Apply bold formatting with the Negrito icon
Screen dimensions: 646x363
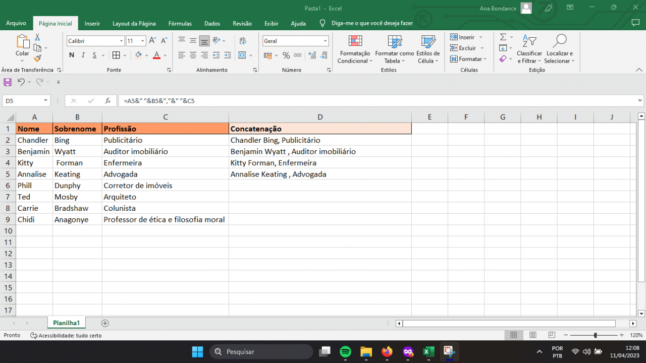pyautogui.click(x=71, y=55)
